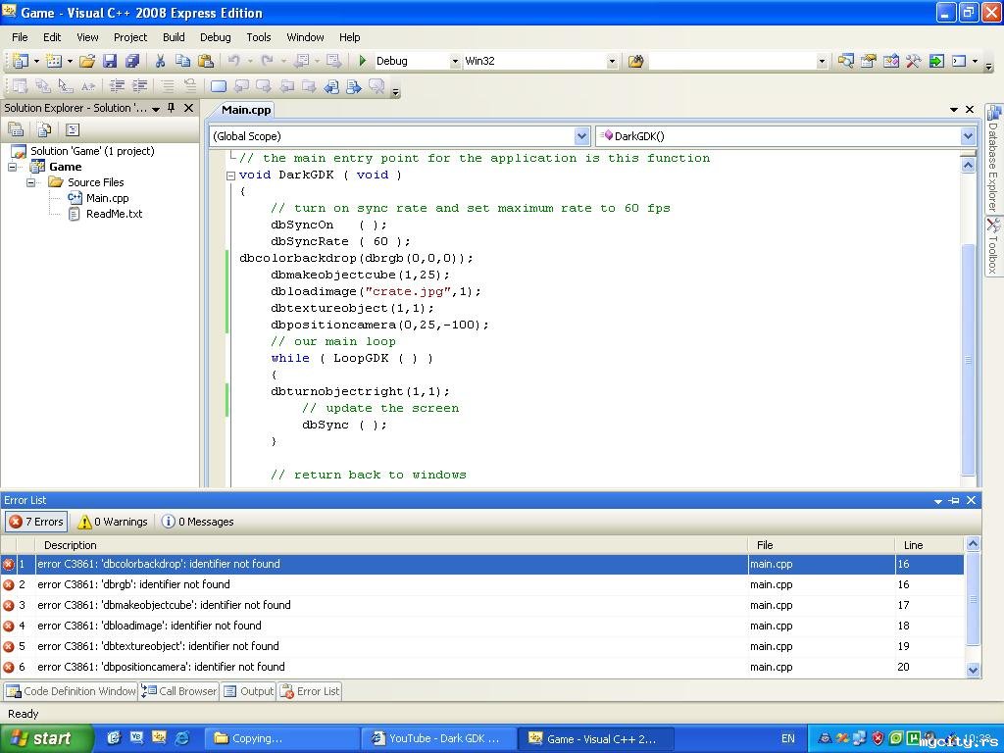Click the Open File folder icon
The image size is (1004, 753).
(x=87, y=61)
